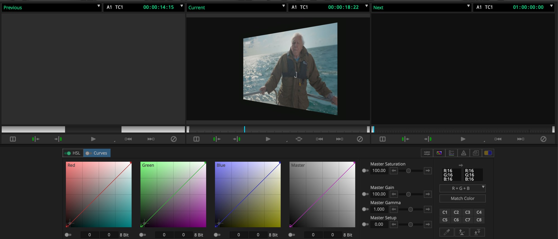Click the C8 color bucket
This screenshot has width=558, height=239.
pos(479,220)
